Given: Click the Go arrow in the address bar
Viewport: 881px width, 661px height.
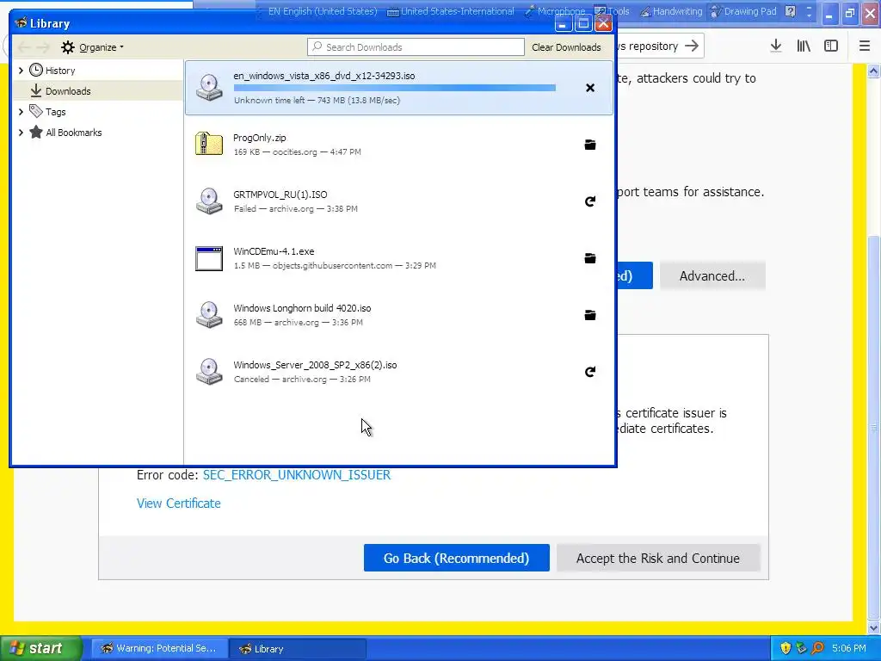Looking at the screenshot, I should 692,46.
